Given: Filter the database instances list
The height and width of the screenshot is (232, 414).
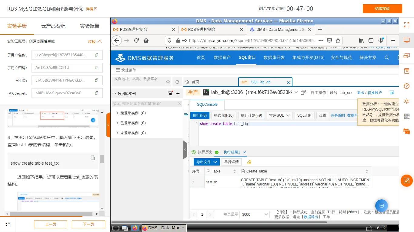Looking at the screenshot, I should 170,94.
